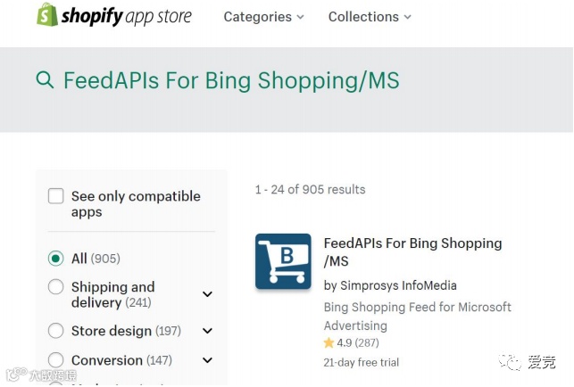Image resolution: width=574 pixels, height=387 pixels.
Task: Click the search field with FeedAPIs query
Action: (230, 81)
